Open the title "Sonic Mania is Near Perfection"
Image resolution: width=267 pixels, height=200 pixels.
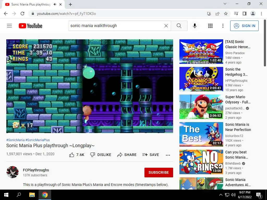point(238,127)
